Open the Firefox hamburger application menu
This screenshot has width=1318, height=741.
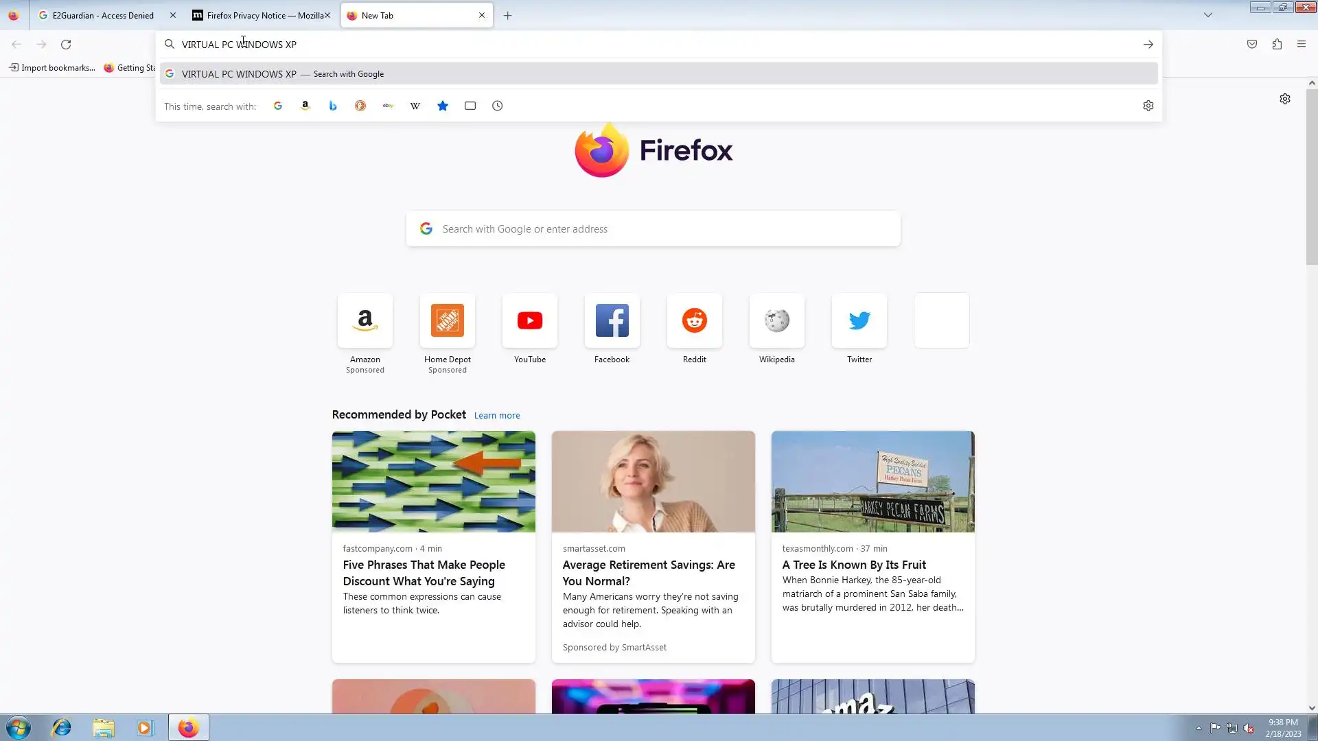pyautogui.click(x=1302, y=44)
